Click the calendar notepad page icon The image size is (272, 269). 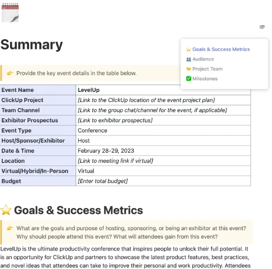[10, 13]
